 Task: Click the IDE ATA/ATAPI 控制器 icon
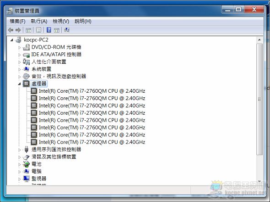click(27, 55)
